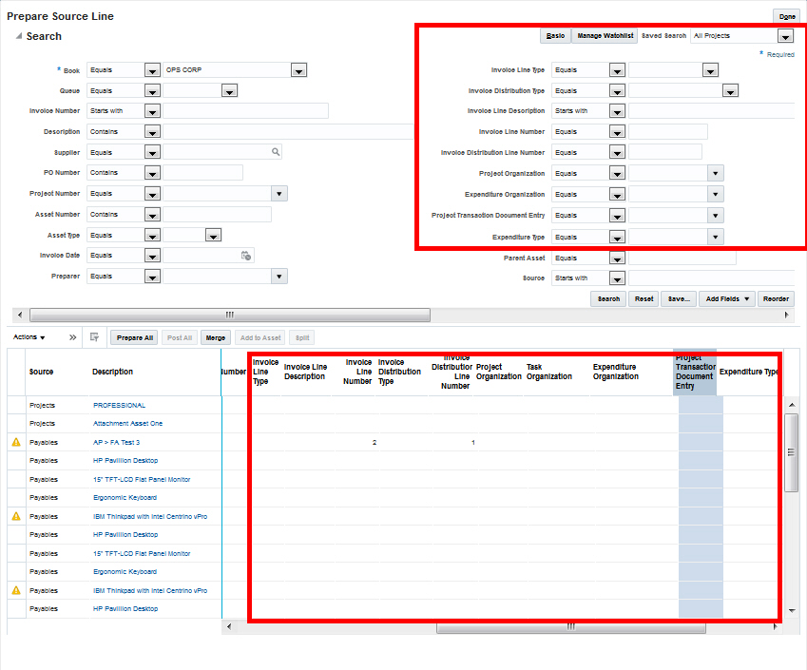
Task: Click the Query By Example filter icon
Action: click(x=95, y=337)
